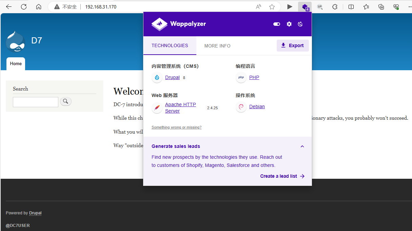The height and width of the screenshot is (231, 412).
Task: Open the browser home page icon
Action: pyautogui.click(x=39, y=7)
